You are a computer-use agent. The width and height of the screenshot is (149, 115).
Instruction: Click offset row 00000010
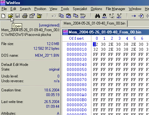(x=77, y=49)
